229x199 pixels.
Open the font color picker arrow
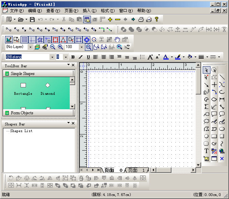(171, 57)
